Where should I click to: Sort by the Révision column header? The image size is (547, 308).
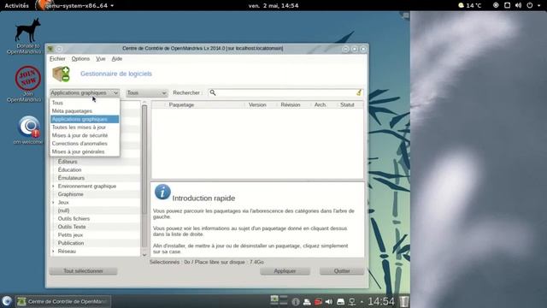pyautogui.click(x=292, y=104)
